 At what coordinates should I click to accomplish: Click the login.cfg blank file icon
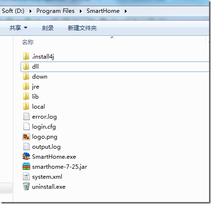(26, 126)
